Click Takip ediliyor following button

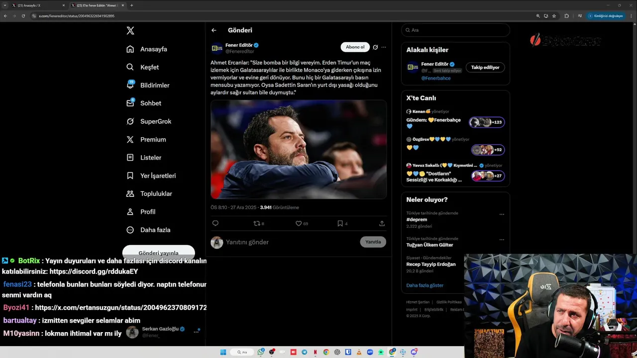pyautogui.click(x=485, y=68)
